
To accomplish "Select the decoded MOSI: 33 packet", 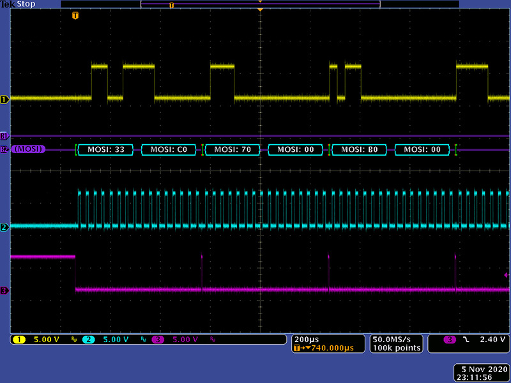I will pos(105,150).
